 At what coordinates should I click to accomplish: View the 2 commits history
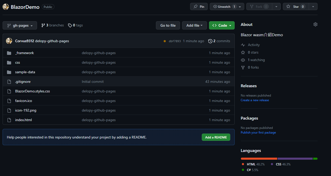pyautogui.click(x=219, y=41)
